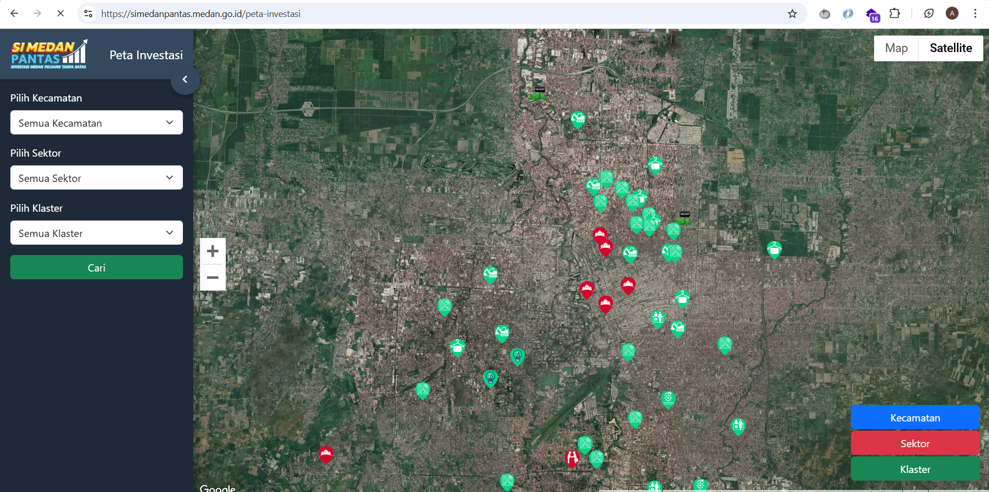Open the Semua Sektor dropdown

tap(96, 178)
